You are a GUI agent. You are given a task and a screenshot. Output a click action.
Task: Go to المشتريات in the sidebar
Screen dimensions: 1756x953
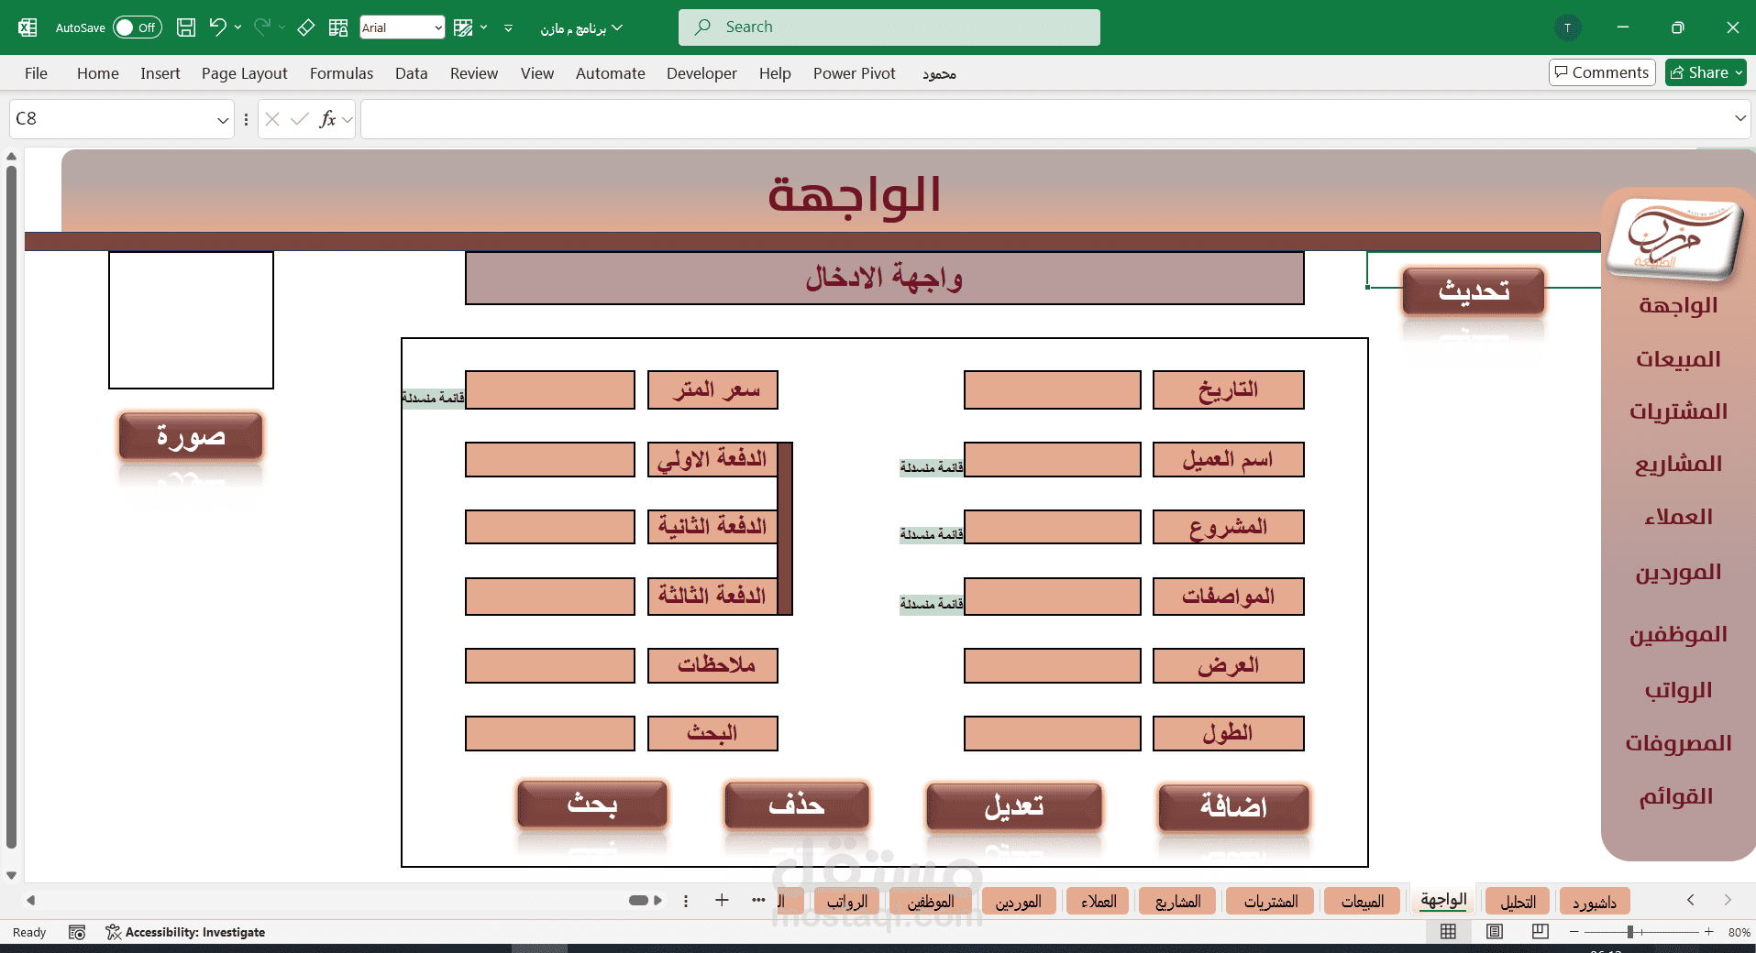[1678, 412]
